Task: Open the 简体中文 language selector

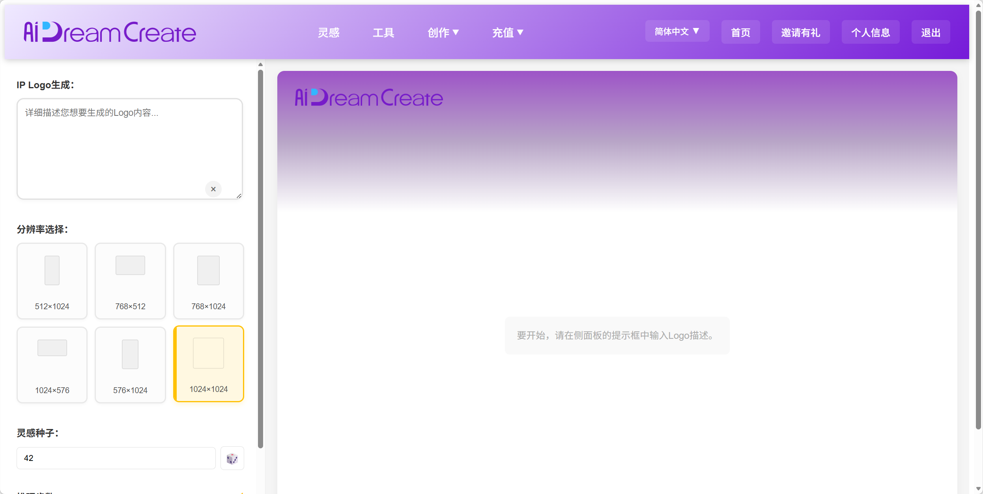Action: point(677,31)
